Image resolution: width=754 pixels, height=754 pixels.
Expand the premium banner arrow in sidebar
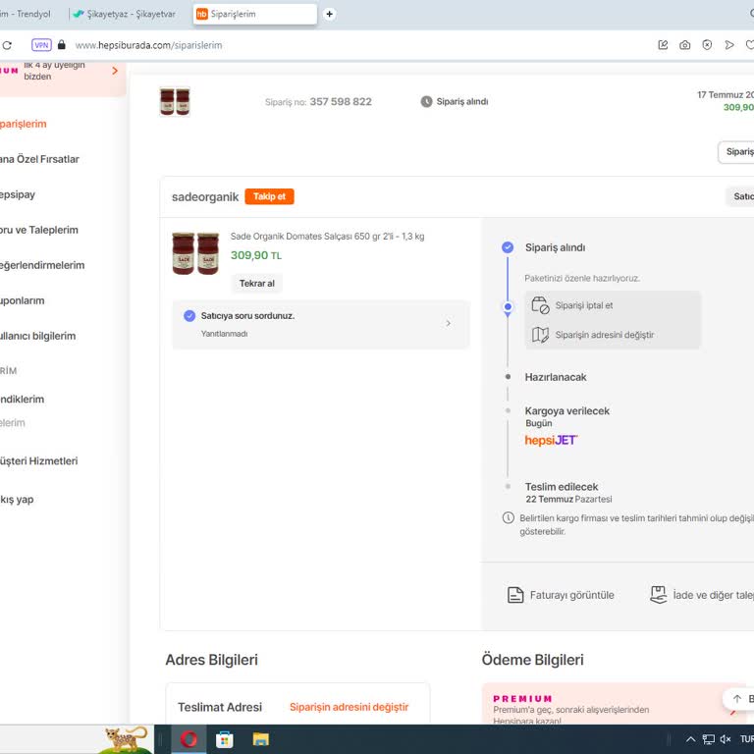[115, 71]
